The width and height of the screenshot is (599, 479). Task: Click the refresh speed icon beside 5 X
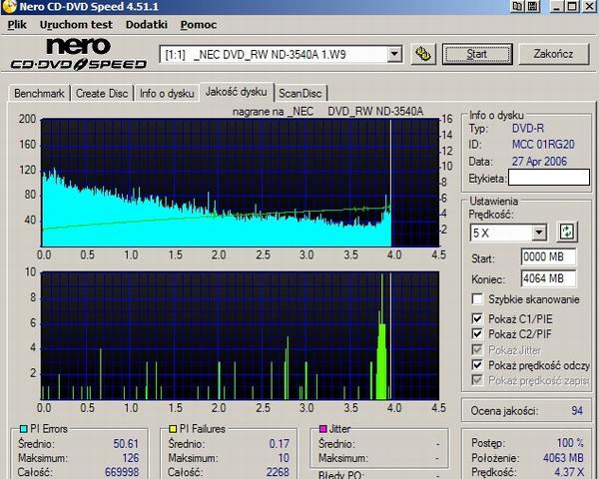pos(567,232)
